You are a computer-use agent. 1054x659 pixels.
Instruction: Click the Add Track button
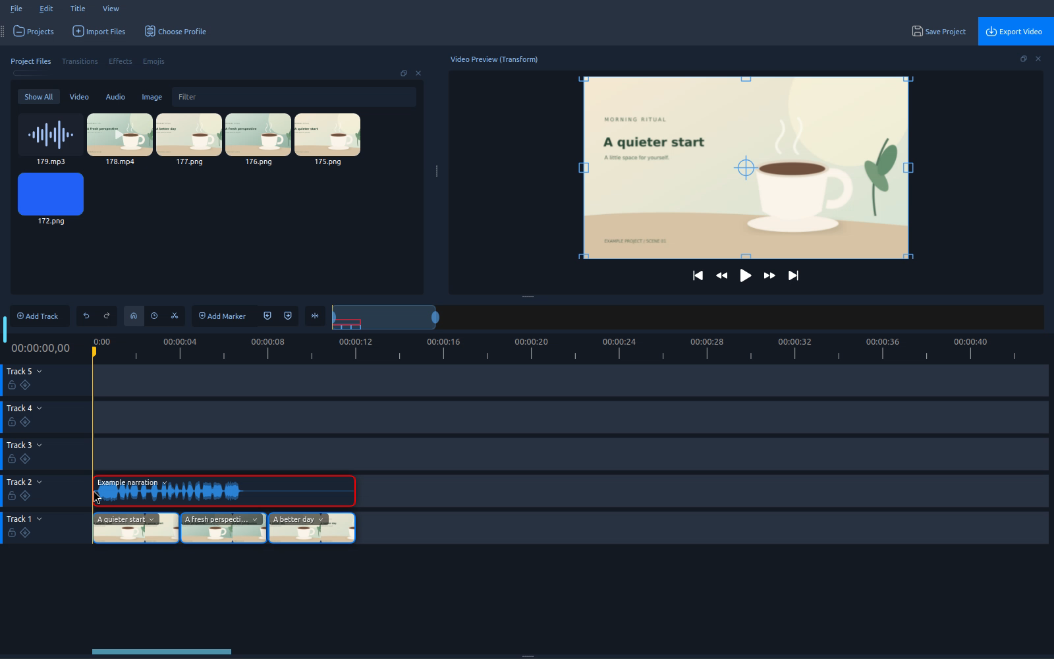click(x=38, y=316)
